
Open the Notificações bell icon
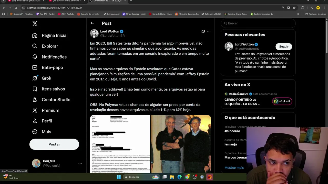click(35, 57)
